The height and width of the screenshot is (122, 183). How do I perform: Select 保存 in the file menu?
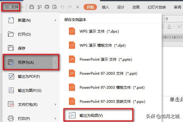pyautogui.click(x=31, y=48)
